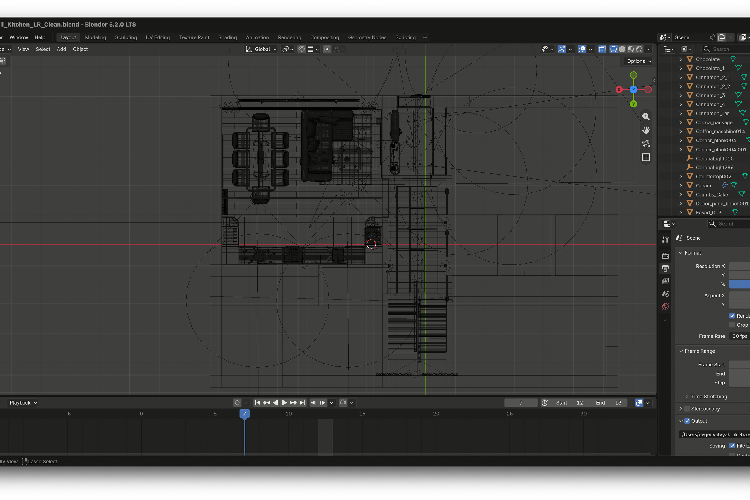750x500 pixels.
Task: Toggle X-ray mode icon in header
Action: [x=602, y=49]
